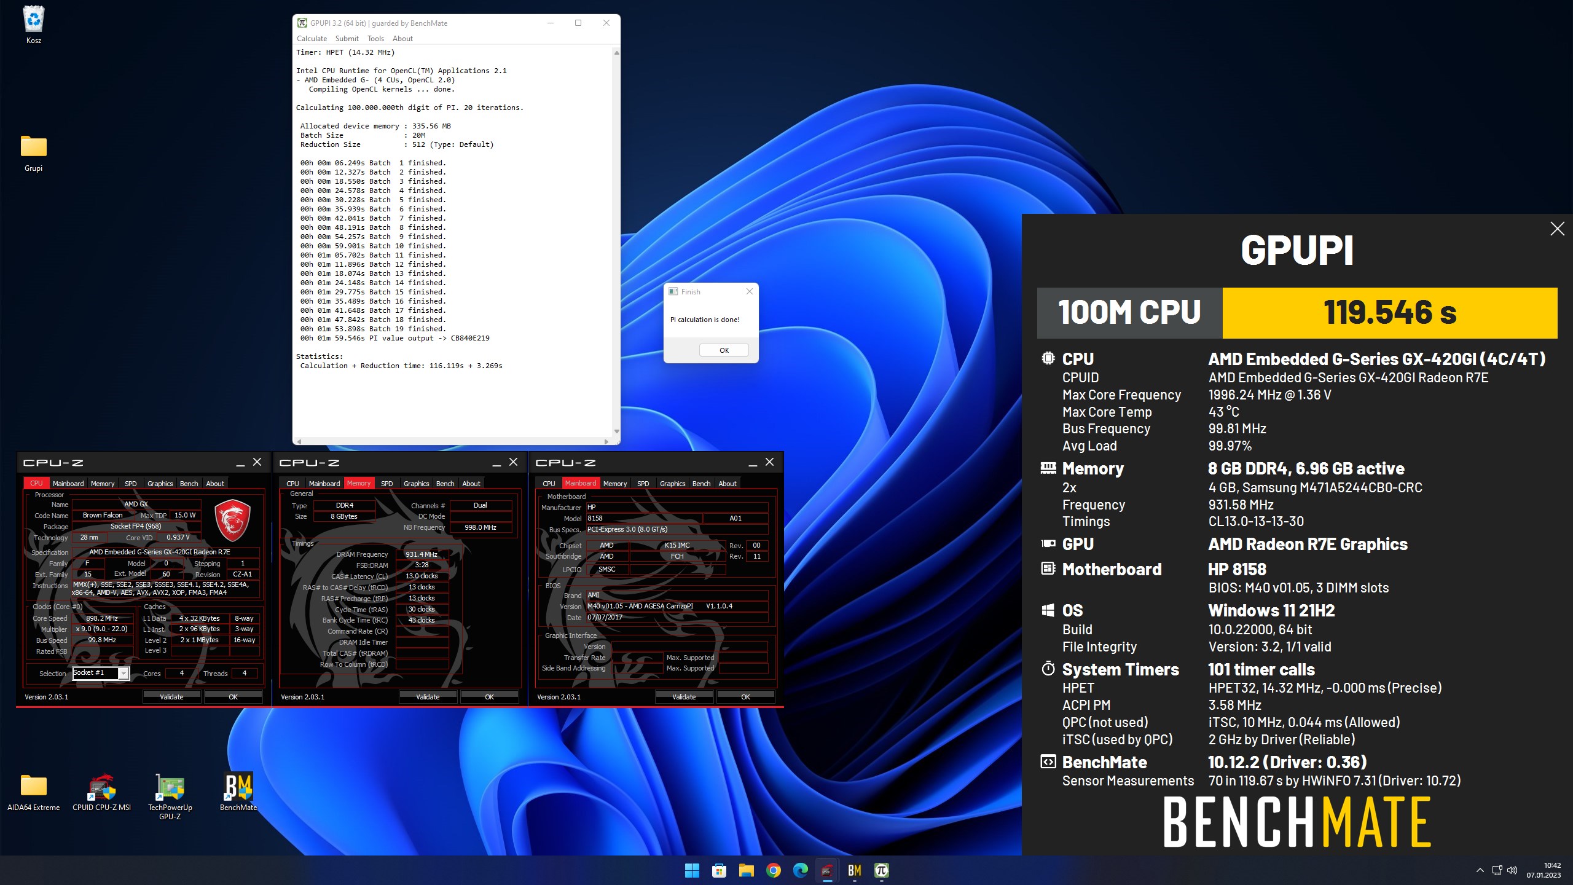Open volume control tray icon
The height and width of the screenshot is (885, 1573).
[x=1513, y=870]
